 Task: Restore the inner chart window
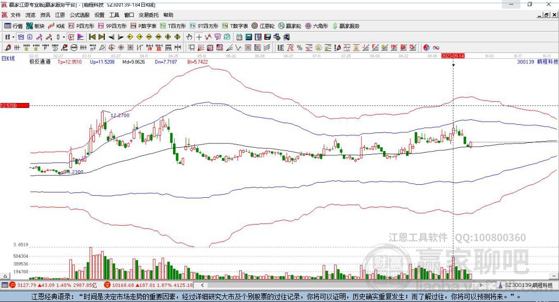tap(546, 15)
